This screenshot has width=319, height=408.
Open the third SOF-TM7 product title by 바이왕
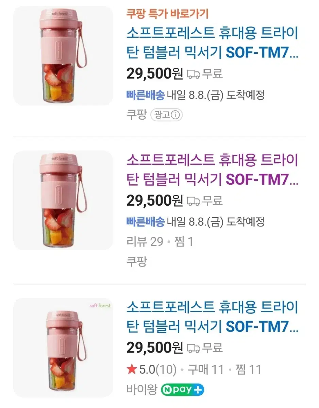tap(212, 317)
